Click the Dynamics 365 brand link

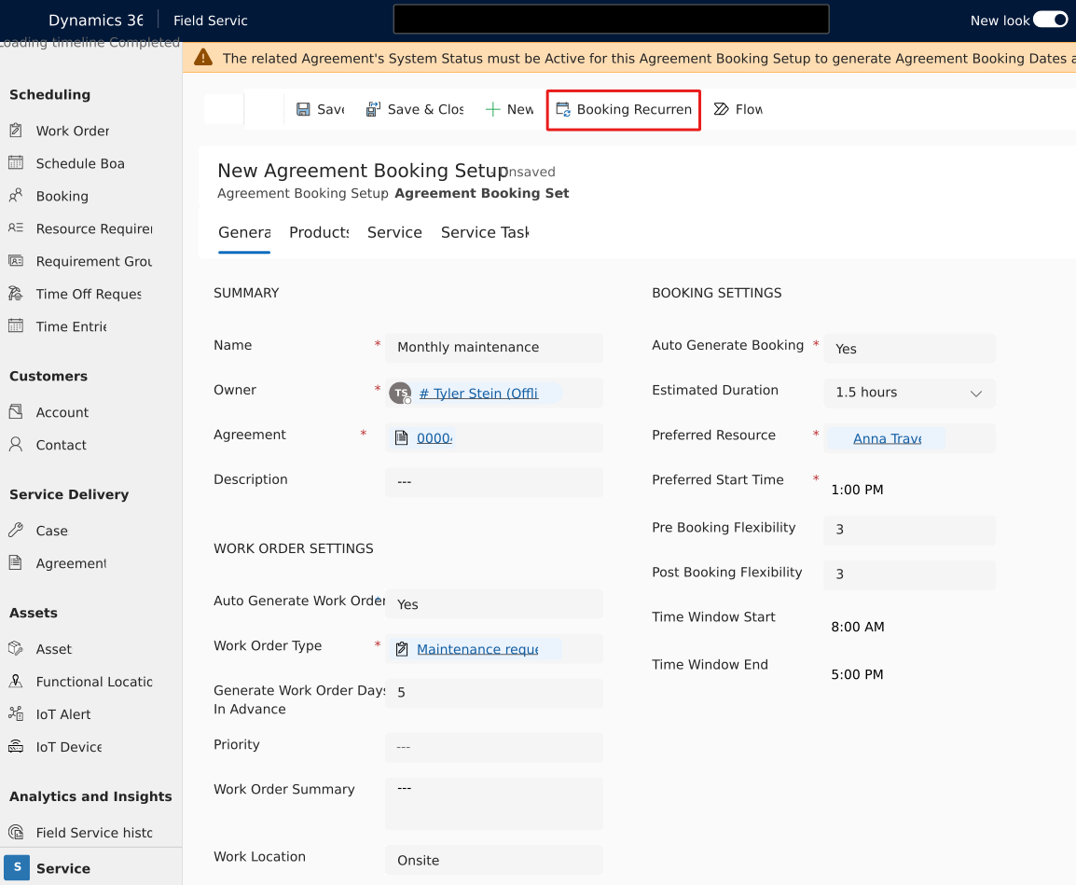(x=95, y=20)
